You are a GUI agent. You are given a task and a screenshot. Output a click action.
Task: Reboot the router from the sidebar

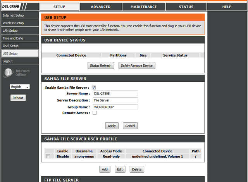coord(18,98)
